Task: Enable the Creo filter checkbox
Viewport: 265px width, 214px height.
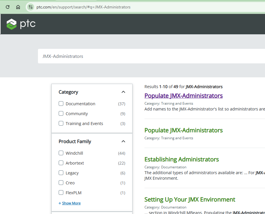Action: [x=61, y=183]
